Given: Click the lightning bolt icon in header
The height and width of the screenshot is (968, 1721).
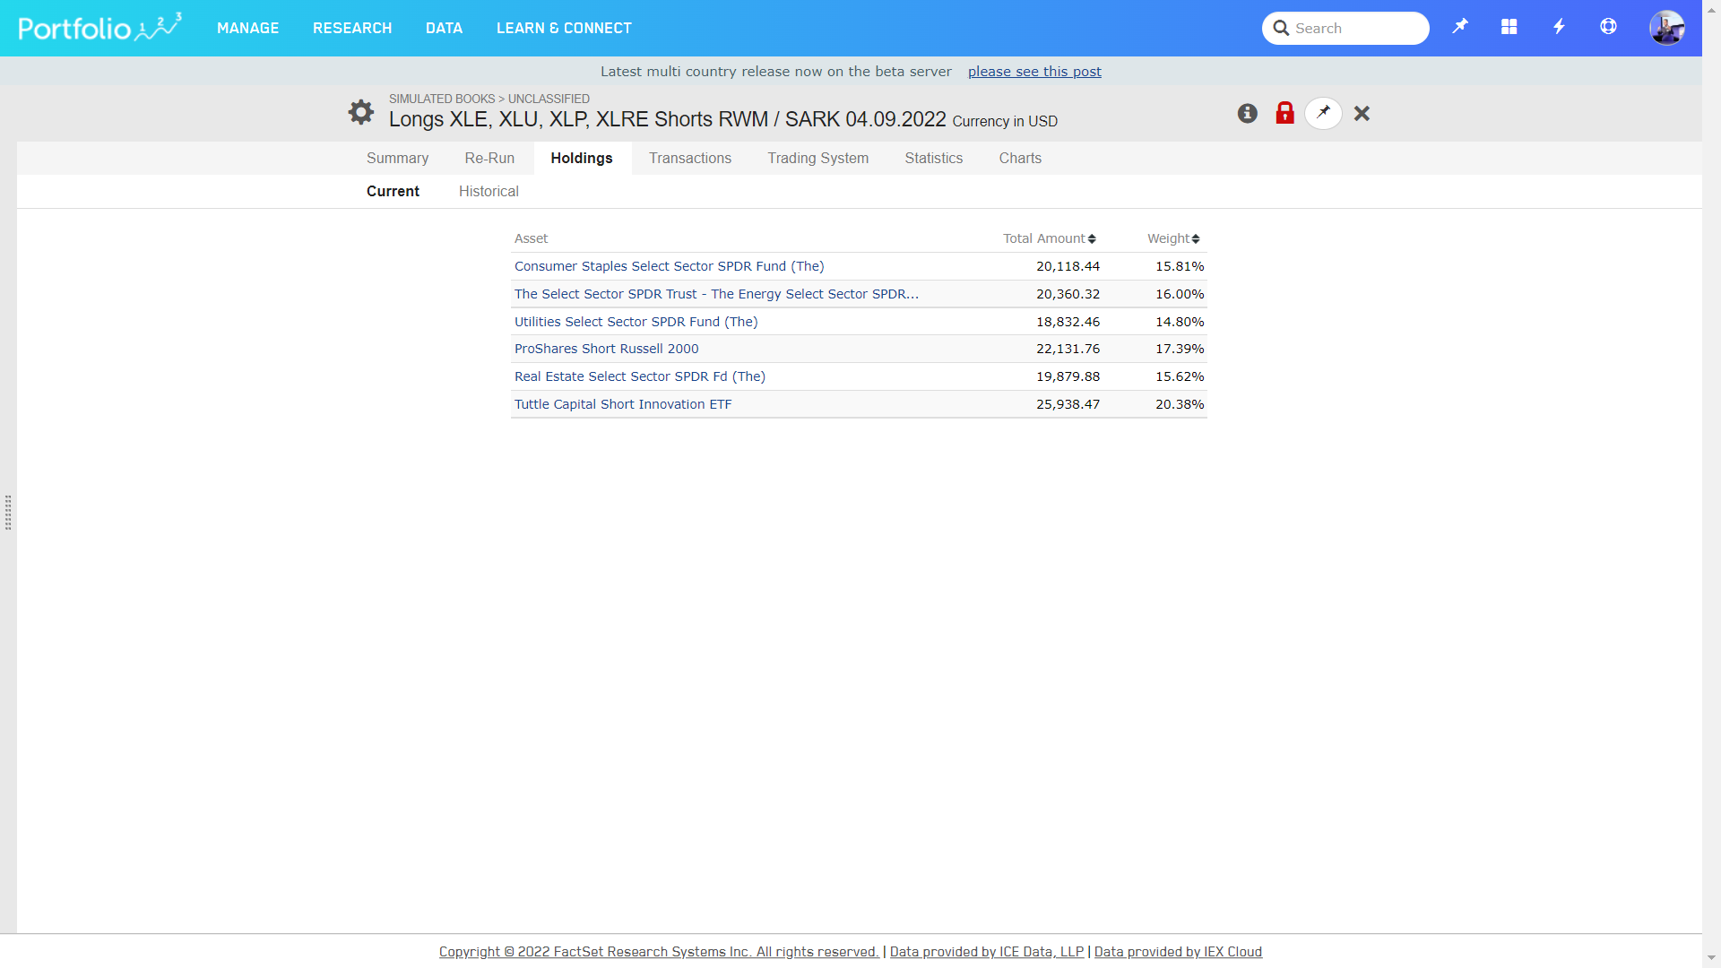Looking at the screenshot, I should pos(1559,27).
